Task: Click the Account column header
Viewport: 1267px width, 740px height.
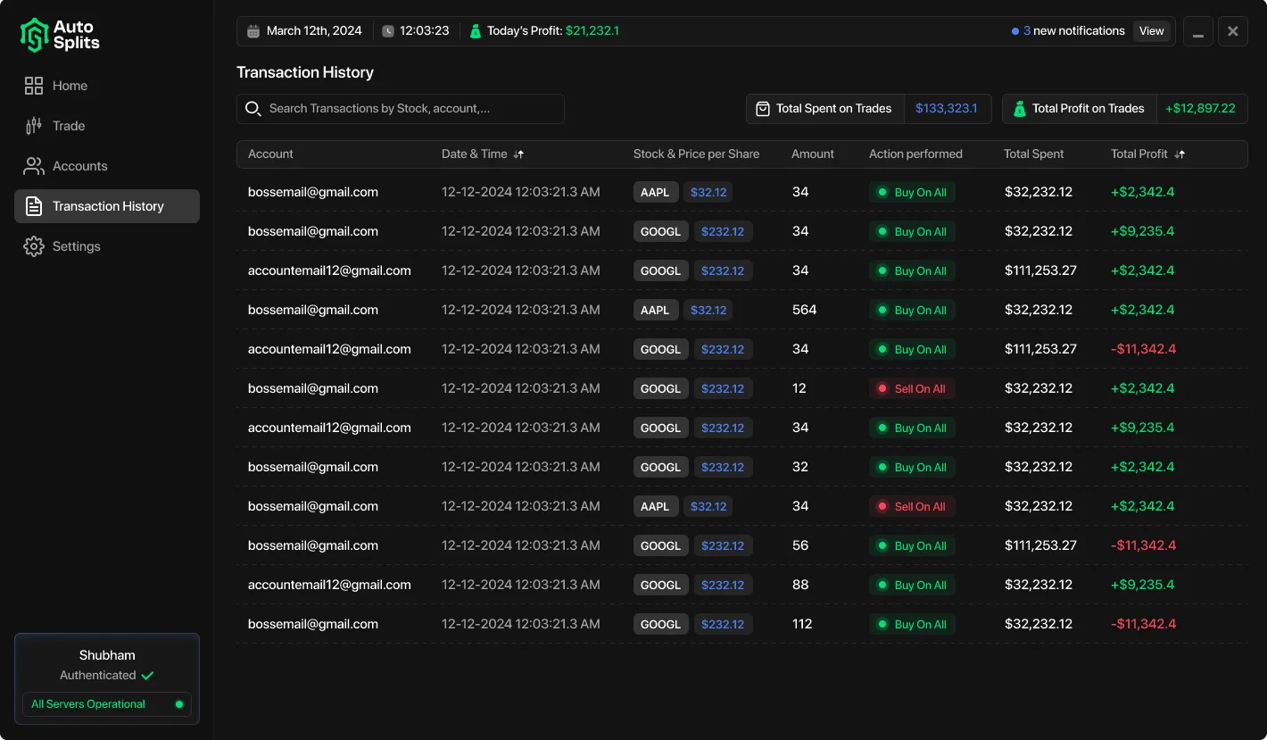Action: point(270,154)
